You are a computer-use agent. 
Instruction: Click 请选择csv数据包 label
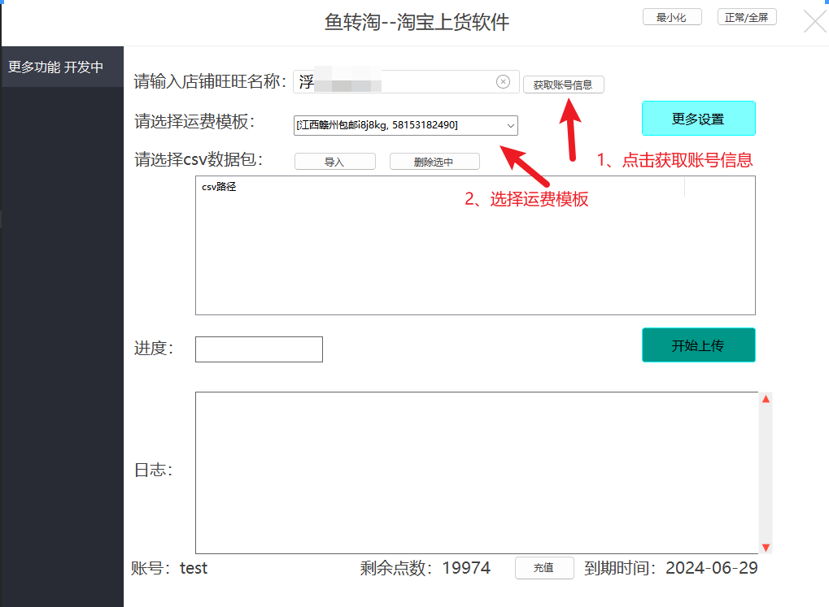(x=199, y=159)
